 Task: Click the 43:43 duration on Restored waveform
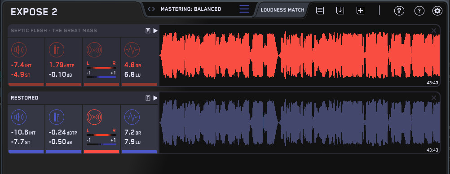pyautogui.click(x=432, y=150)
